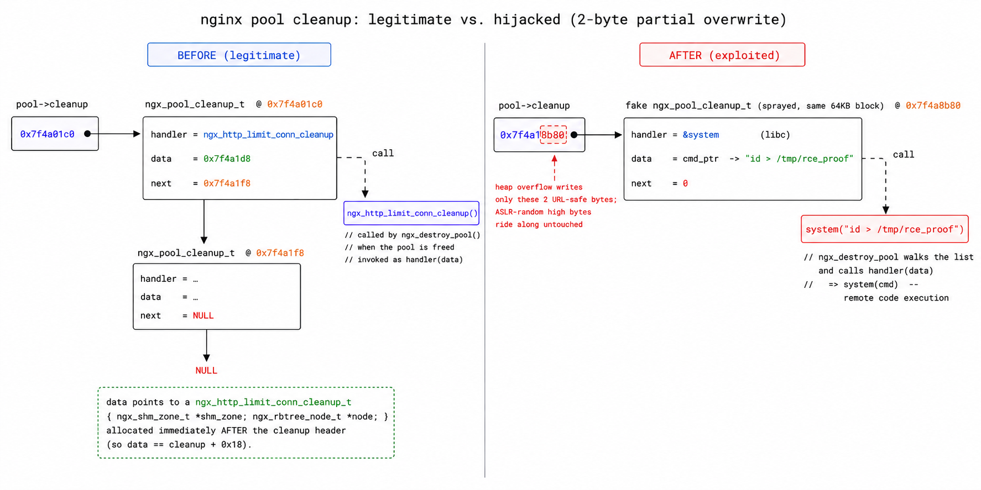Select the BEFORE (legitimate) label box
Image resolution: width=981 pixels, height=490 pixels.
(239, 55)
